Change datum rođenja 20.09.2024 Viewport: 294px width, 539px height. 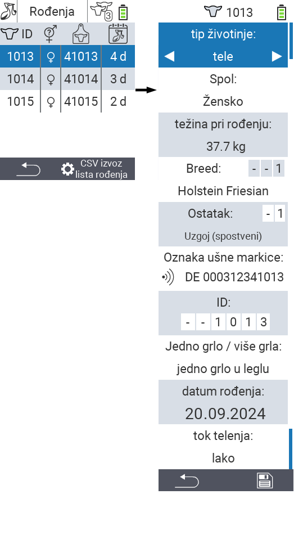[x=223, y=402]
